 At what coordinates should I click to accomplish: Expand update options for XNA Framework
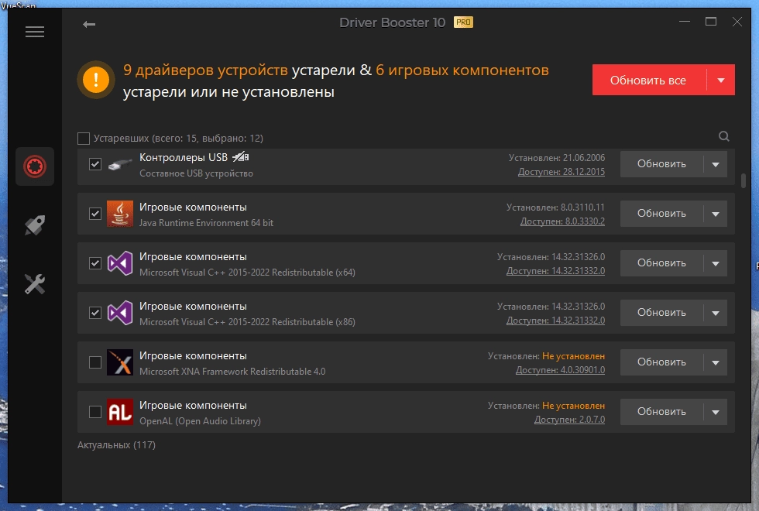point(716,362)
